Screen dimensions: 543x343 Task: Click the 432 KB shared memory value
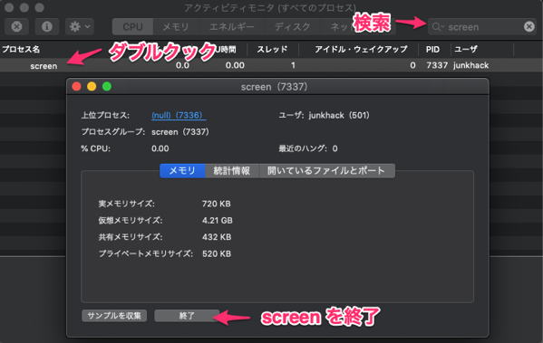coord(217,237)
